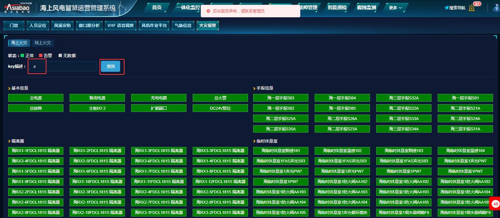Click the arrow icon beside 临时休息室
Screen dimensions: 500x218
(x=254, y=141)
